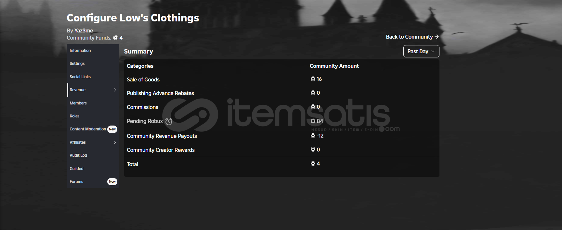This screenshot has width=562, height=230.
Task: Click the Pending Robux clock icon
Action: point(169,121)
